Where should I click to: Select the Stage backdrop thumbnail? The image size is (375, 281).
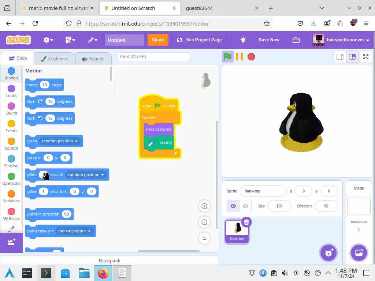pyautogui.click(x=359, y=206)
